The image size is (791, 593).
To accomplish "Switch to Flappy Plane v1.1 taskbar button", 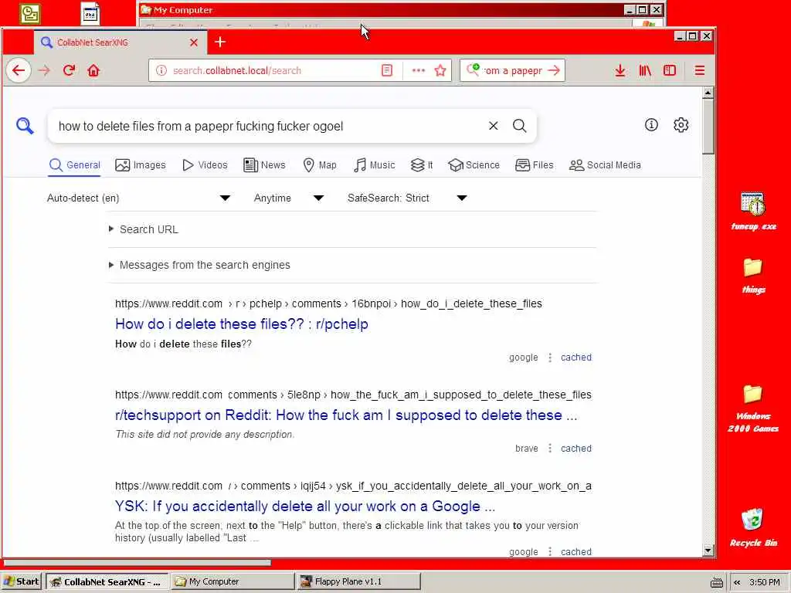I will [358, 581].
